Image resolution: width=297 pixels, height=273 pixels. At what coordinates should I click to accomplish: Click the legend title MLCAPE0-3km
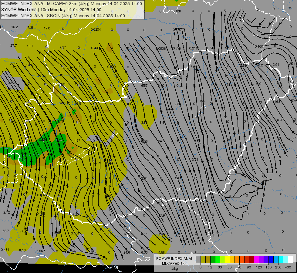(x=175, y=264)
